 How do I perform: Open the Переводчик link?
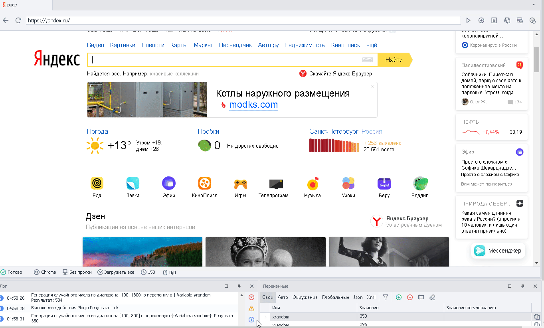[x=235, y=45]
